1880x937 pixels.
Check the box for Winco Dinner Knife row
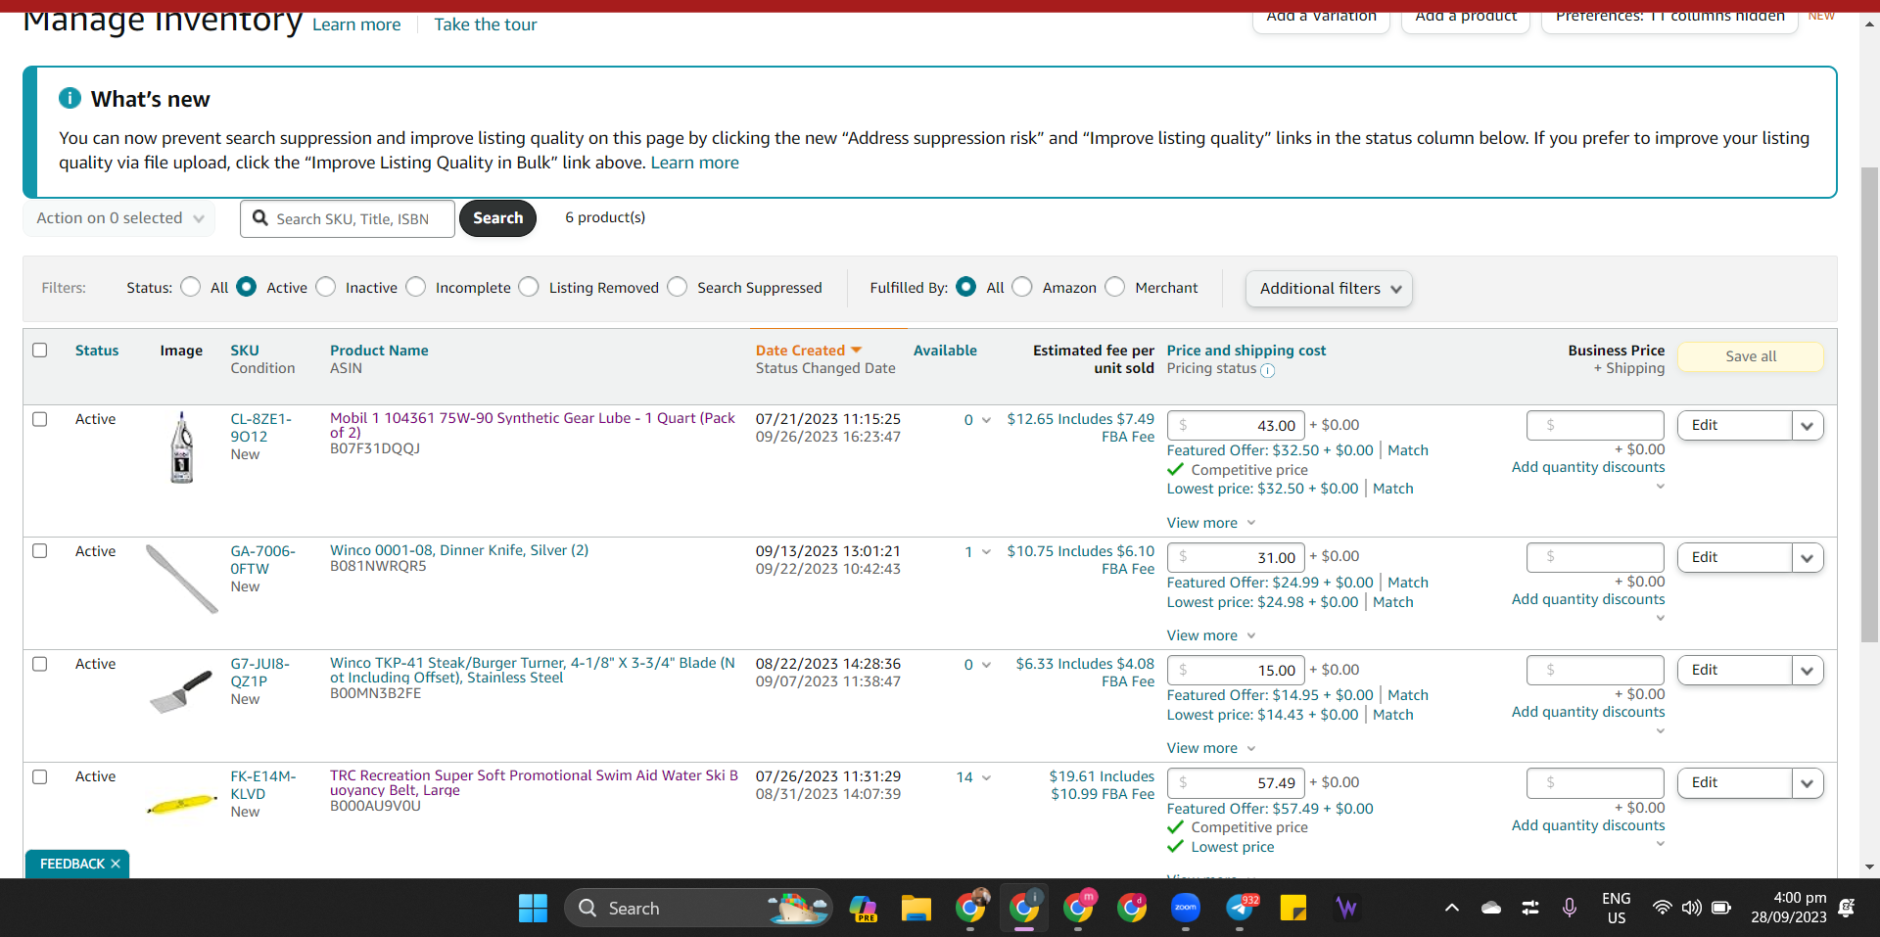point(40,551)
